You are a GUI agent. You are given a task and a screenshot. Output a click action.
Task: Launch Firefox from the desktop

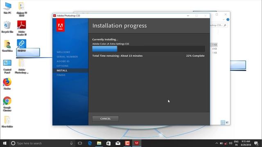pos(7,84)
